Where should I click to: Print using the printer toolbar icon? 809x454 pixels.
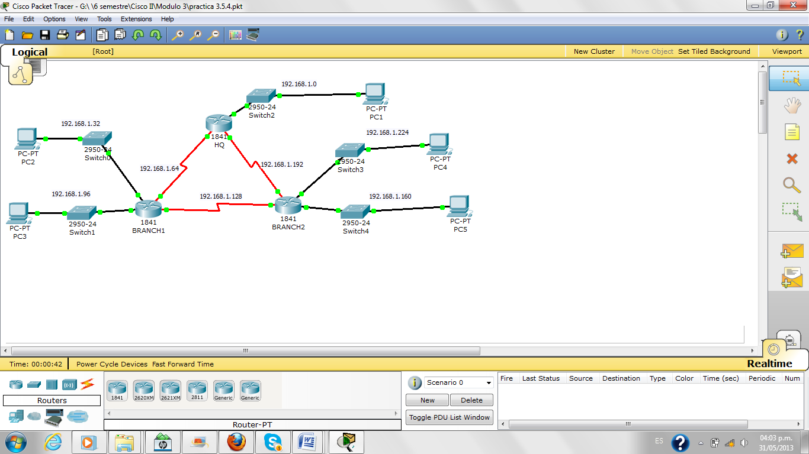pos(63,35)
